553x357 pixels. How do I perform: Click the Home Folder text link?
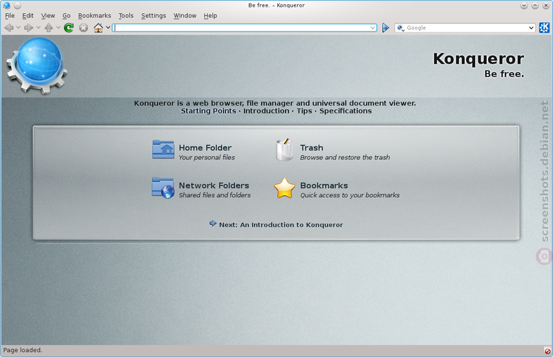[x=205, y=147]
